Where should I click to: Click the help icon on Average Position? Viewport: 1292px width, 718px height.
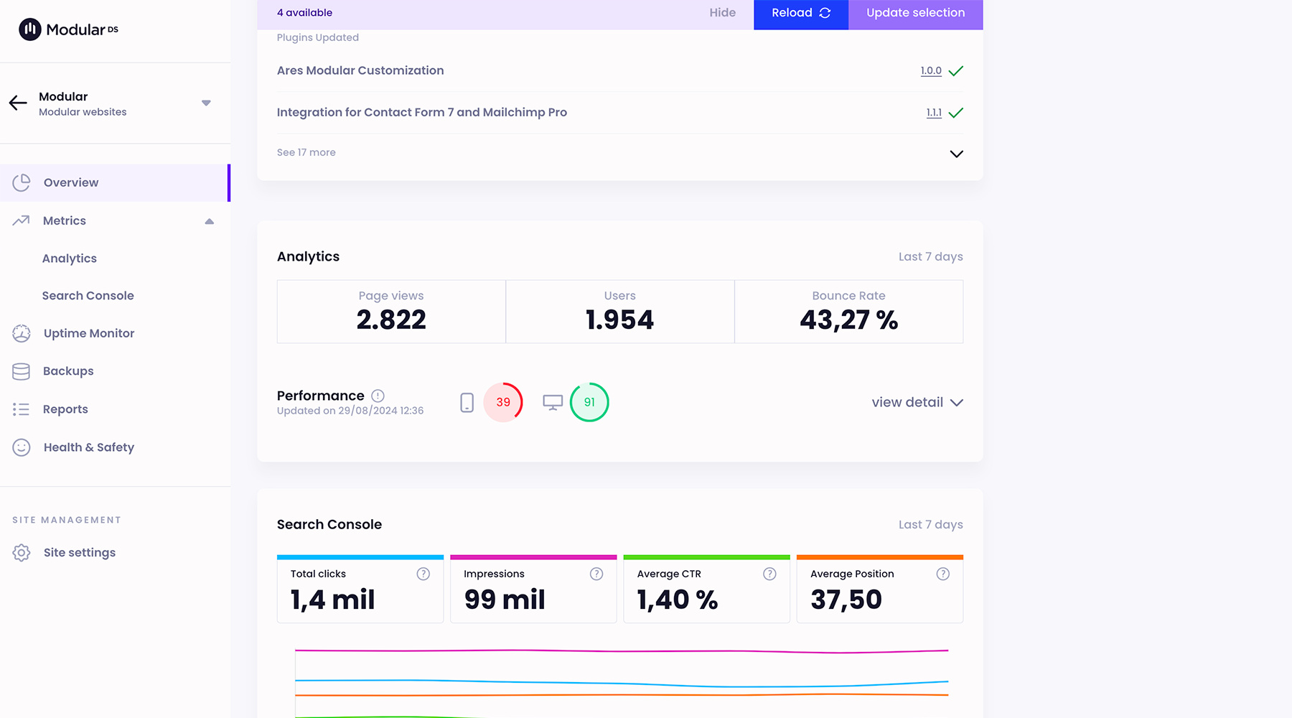(x=943, y=574)
